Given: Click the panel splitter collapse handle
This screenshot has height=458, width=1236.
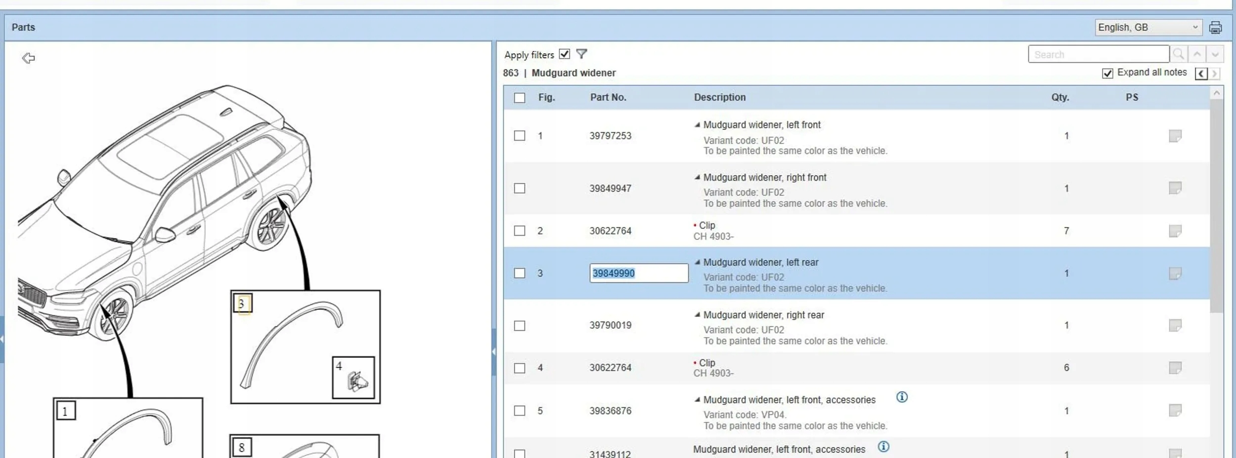Looking at the screenshot, I should coord(494,351).
